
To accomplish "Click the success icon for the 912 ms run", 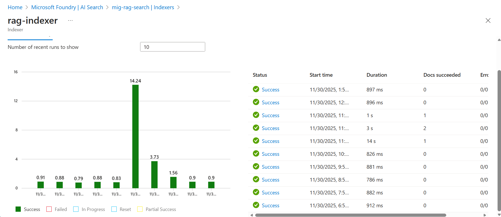I will point(256,205).
